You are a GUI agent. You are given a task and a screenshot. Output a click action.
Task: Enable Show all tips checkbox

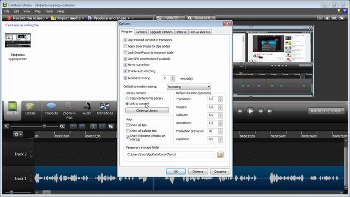(x=127, y=125)
